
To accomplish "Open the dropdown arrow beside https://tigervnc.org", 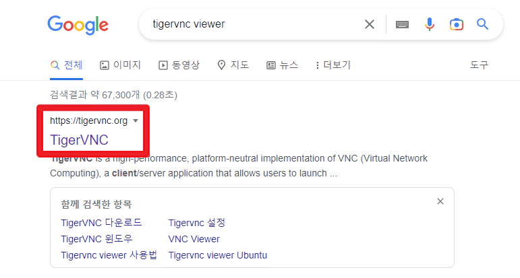I will pos(136,120).
